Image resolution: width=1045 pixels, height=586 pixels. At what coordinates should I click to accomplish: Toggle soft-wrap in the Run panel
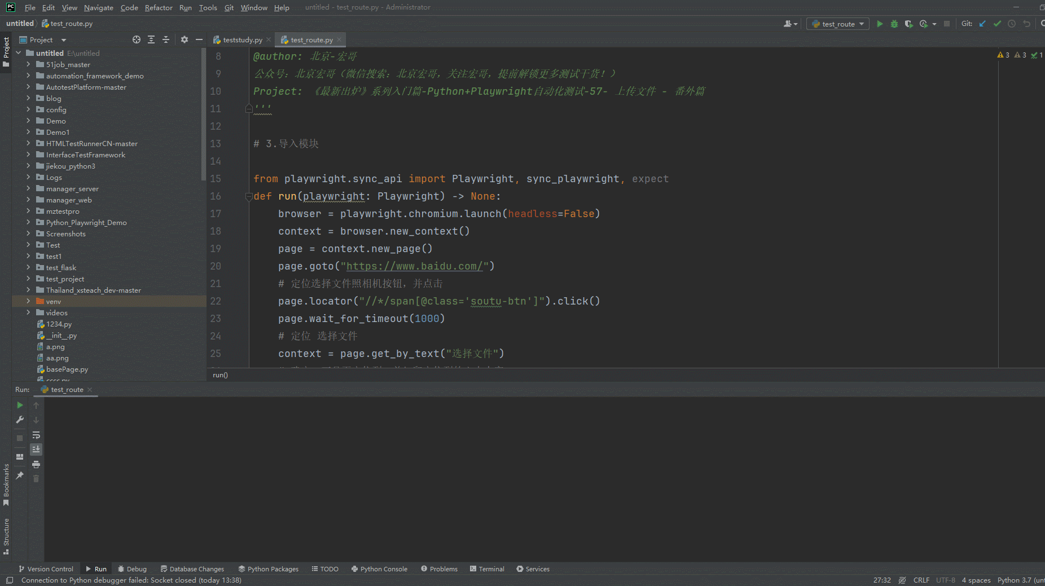pos(36,435)
